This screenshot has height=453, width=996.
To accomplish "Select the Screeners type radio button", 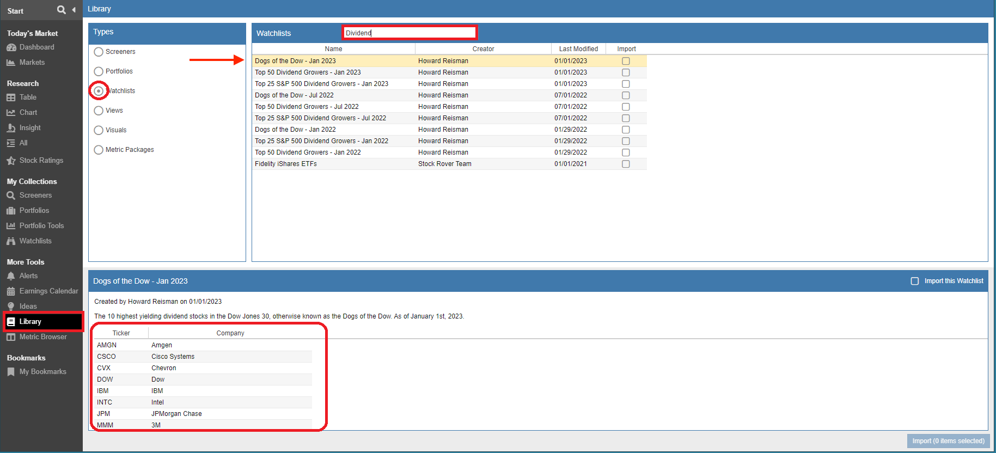I will click(x=99, y=52).
